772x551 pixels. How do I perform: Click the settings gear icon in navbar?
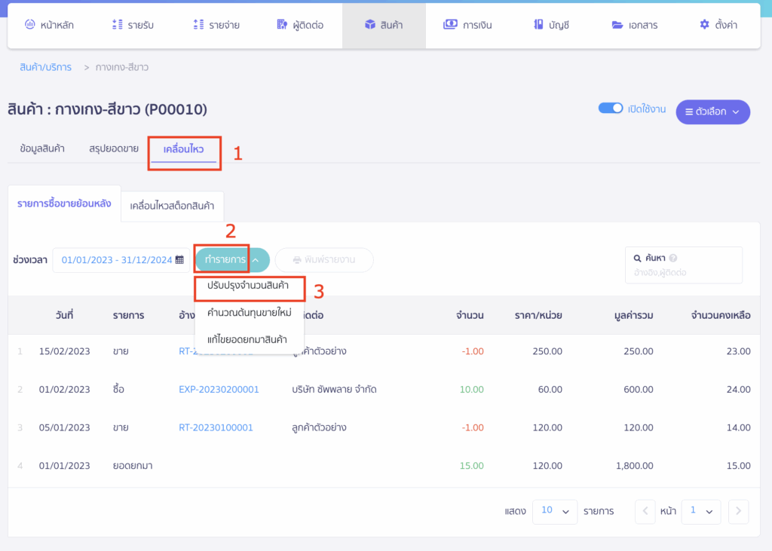pos(705,25)
